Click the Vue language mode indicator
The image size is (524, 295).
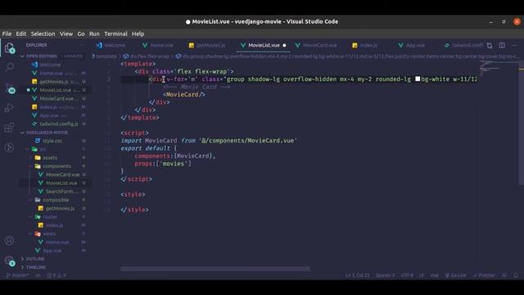[434, 275]
